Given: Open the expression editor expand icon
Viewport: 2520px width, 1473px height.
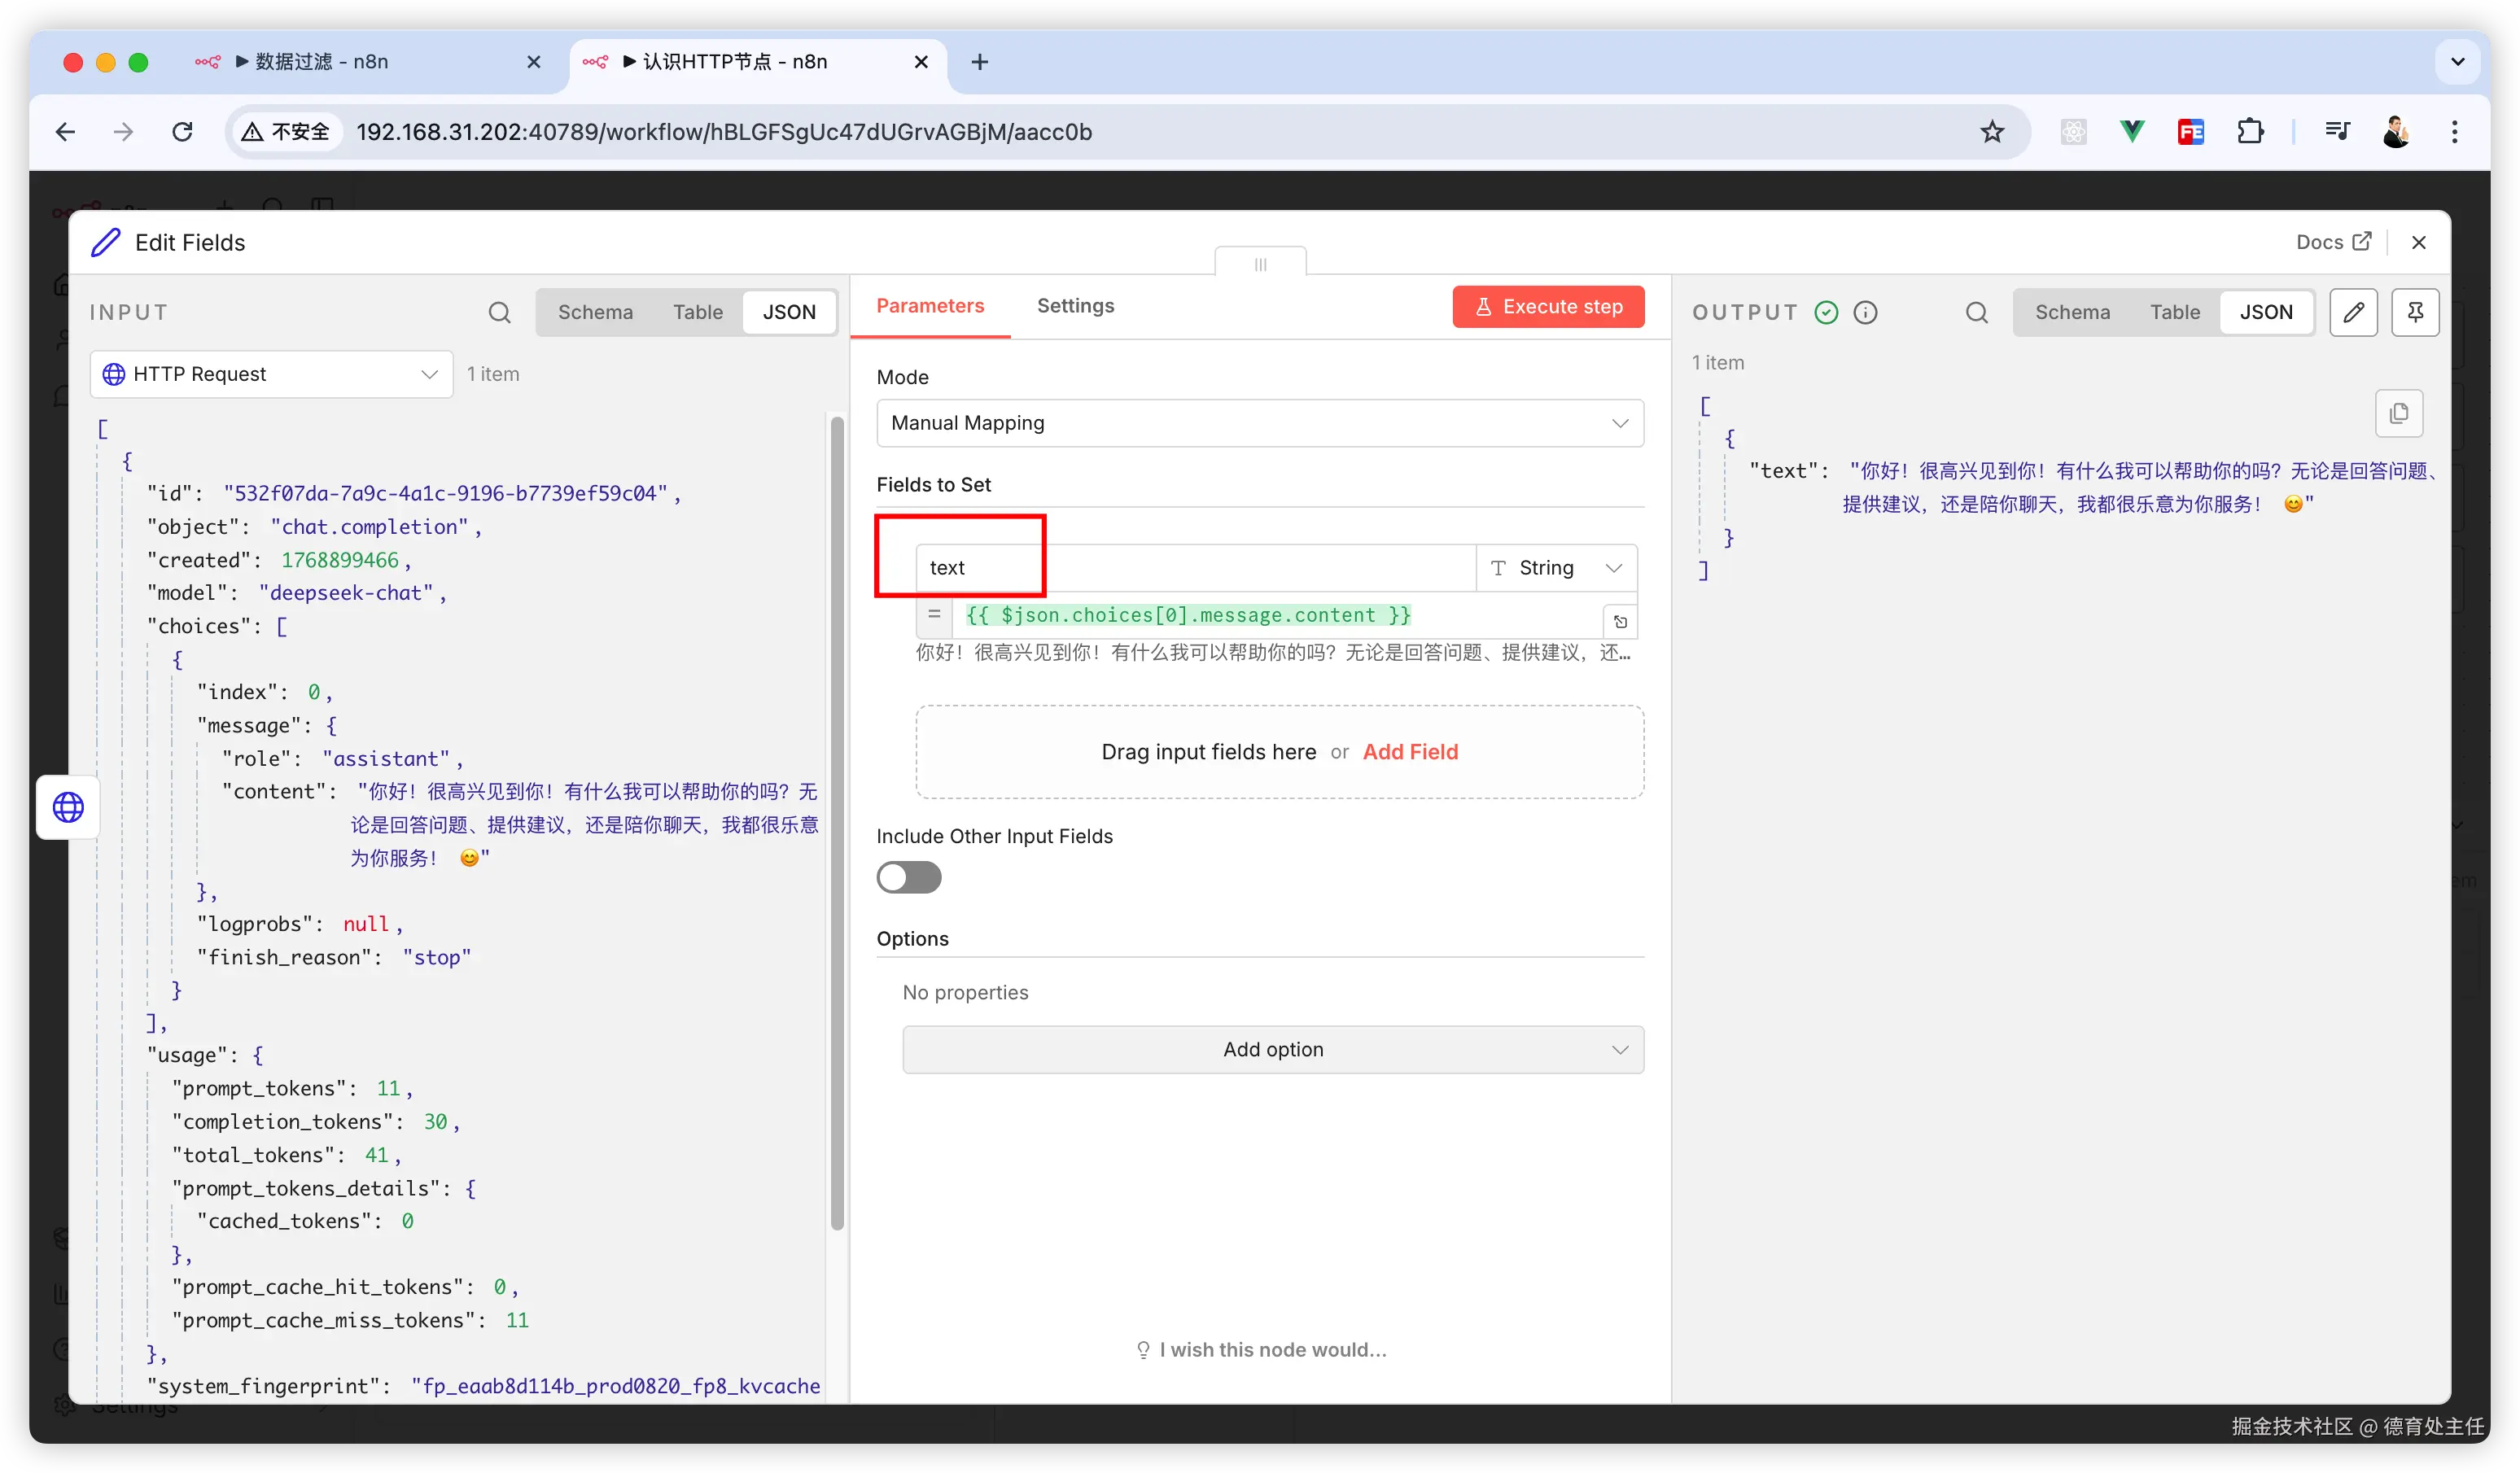Looking at the screenshot, I should tap(1620, 622).
